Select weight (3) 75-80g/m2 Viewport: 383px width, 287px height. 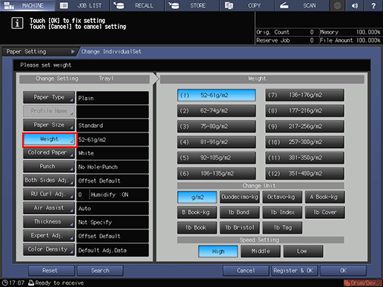coord(216,126)
